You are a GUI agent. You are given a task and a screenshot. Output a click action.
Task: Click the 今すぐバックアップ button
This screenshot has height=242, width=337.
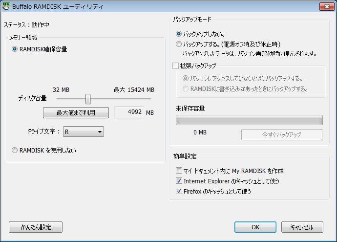click(x=282, y=134)
